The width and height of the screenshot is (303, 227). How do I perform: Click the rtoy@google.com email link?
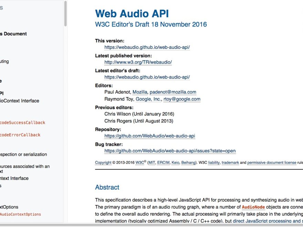(x=182, y=99)
